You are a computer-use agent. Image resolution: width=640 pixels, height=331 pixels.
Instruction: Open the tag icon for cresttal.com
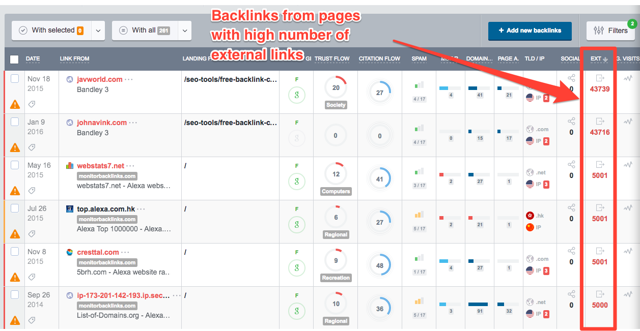32,277
